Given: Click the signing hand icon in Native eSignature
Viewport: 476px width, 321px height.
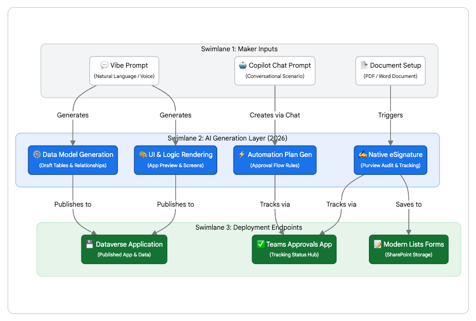Looking at the screenshot, I should point(363,154).
